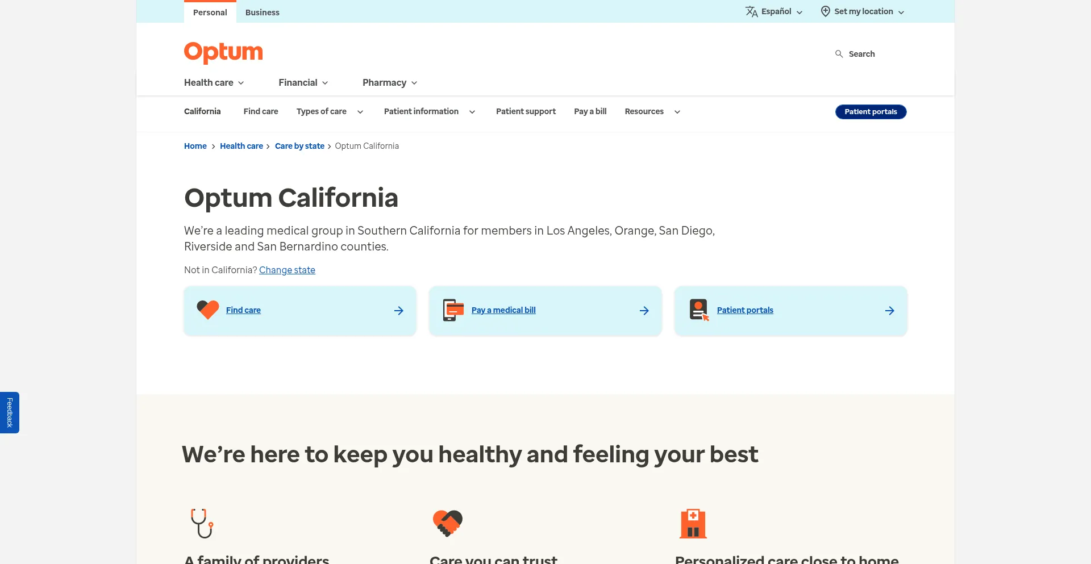Open the Feedback side tab
Viewport: 1091px width, 564px height.
(10, 412)
